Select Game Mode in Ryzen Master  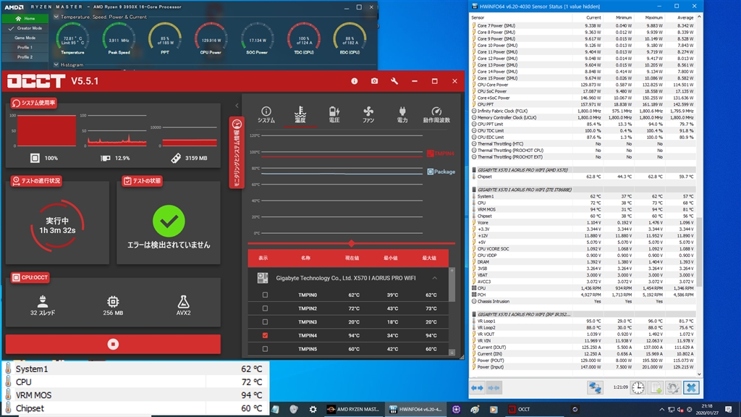[x=25, y=38]
